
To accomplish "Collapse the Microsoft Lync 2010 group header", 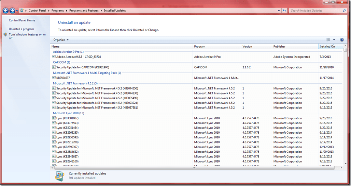I will pyautogui.click(x=68, y=113).
